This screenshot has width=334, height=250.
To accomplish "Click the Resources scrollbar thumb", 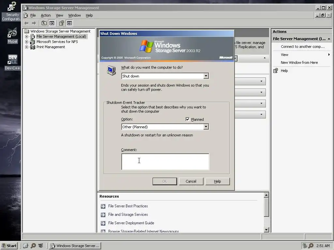I will (x=266, y=207).
